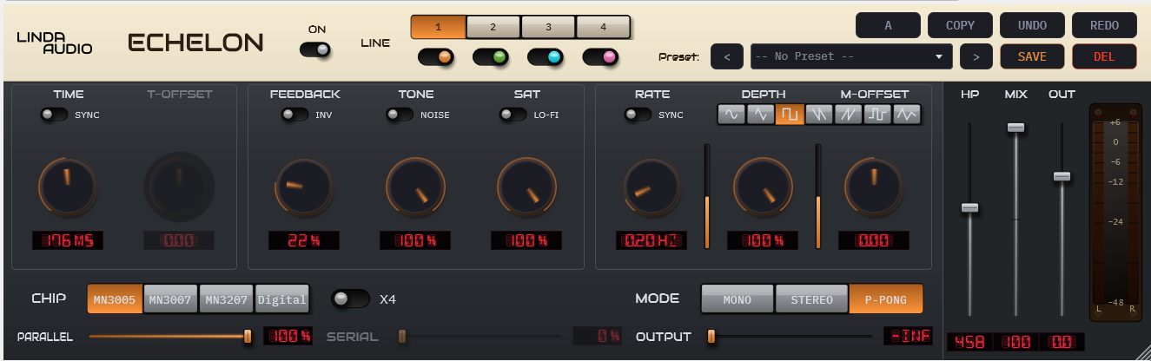Select the MN3005 chip
This screenshot has height=361, width=1151.
pyautogui.click(x=115, y=299)
